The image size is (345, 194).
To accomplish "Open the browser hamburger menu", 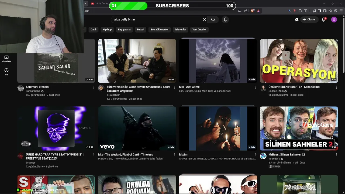I will tap(341, 11).
